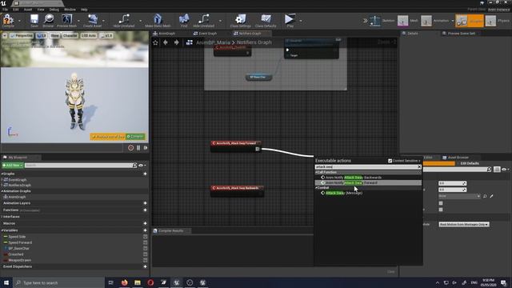Viewport: 512px width, 288px height.
Task: Add a new Animation Layer with plus
Action: coord(145,203)
